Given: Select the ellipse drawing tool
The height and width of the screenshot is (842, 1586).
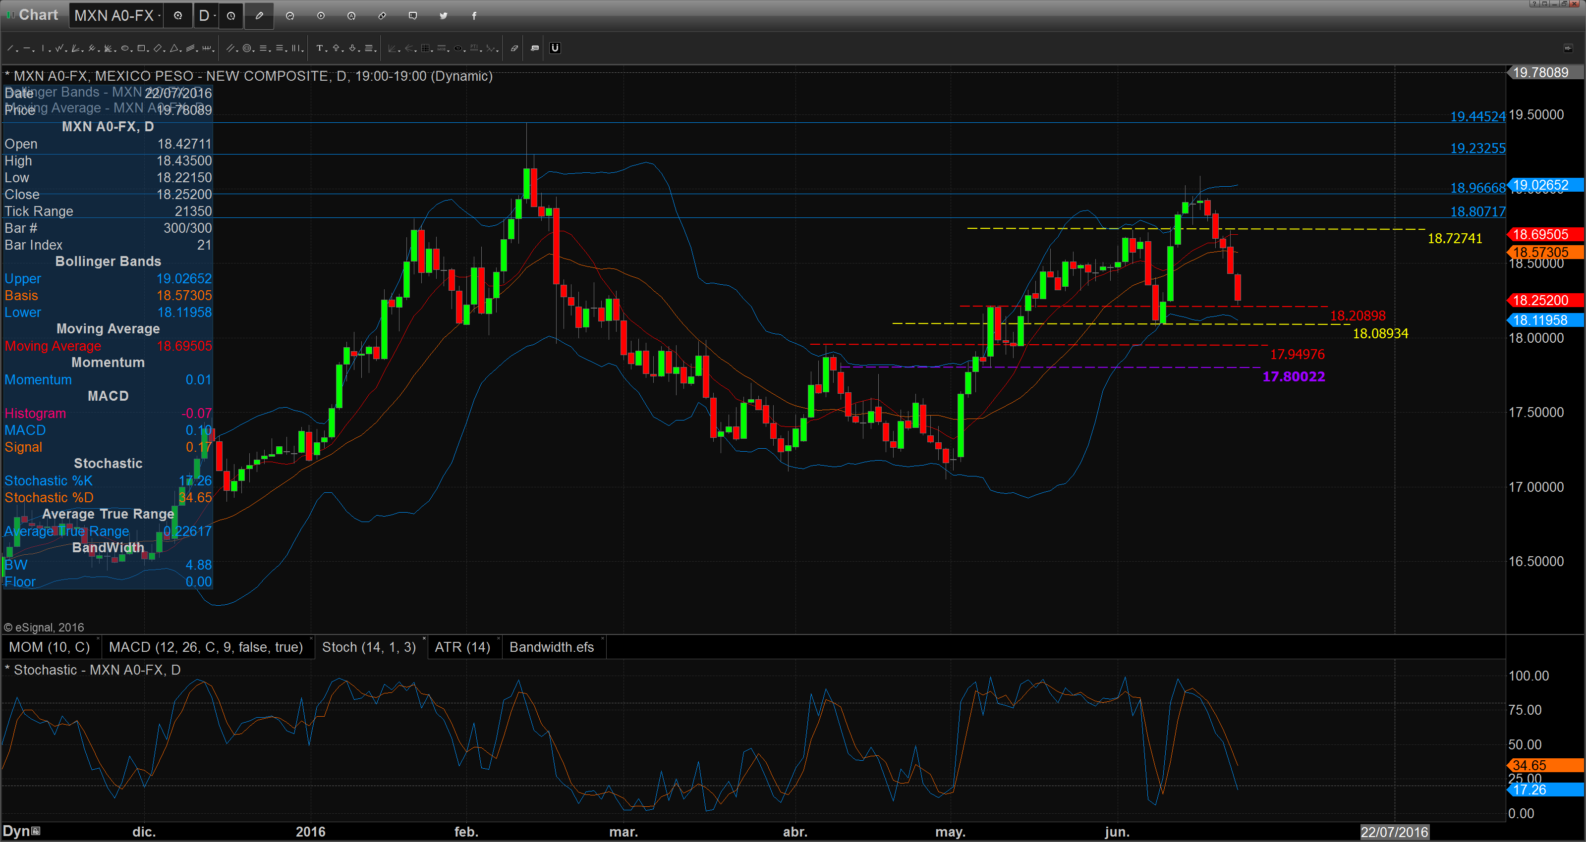Looking at the screenshot, I should 125,48.
